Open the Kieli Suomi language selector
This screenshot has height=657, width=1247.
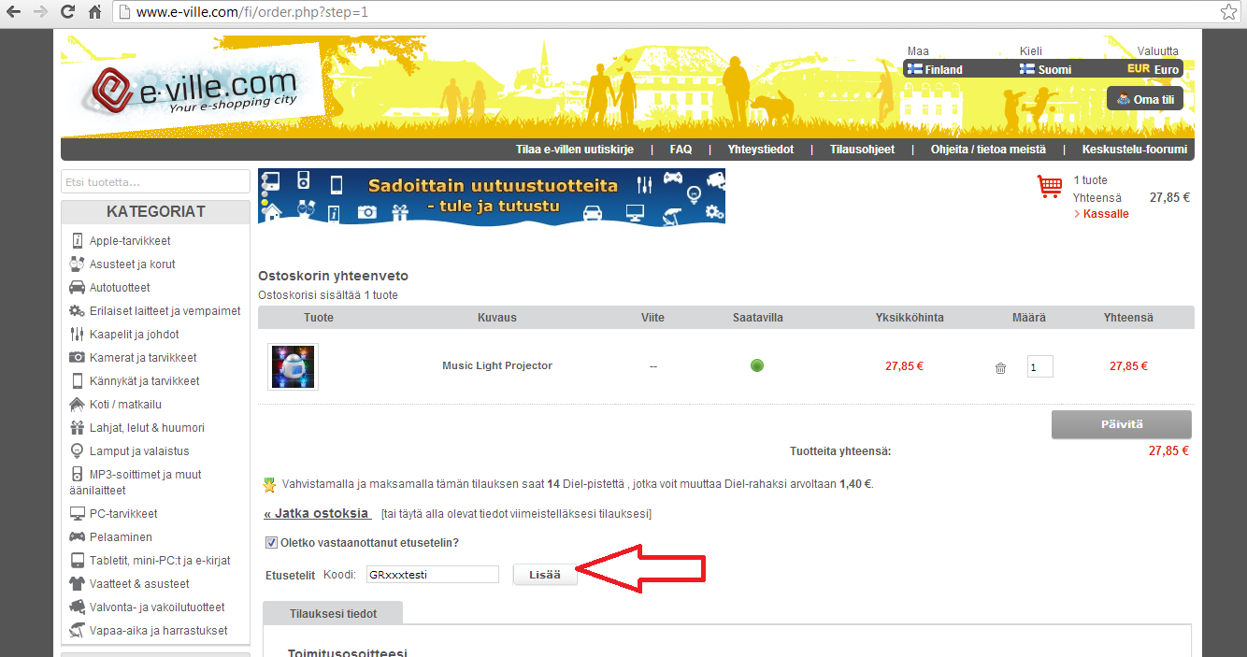tap(1045, 69)
